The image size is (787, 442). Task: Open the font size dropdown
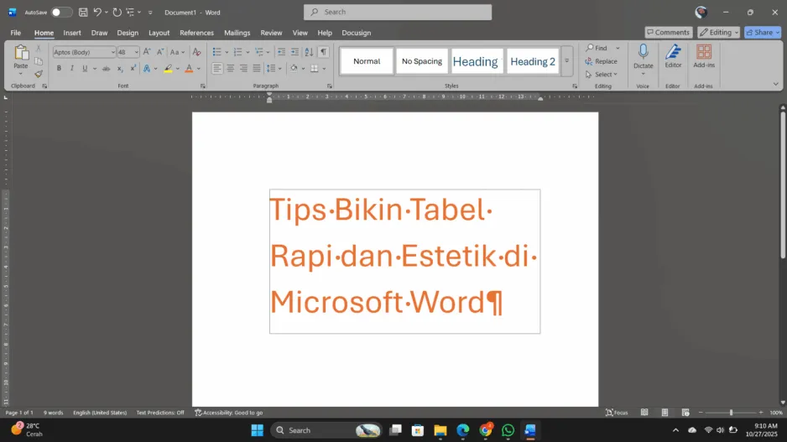click(x=136, y=52)
